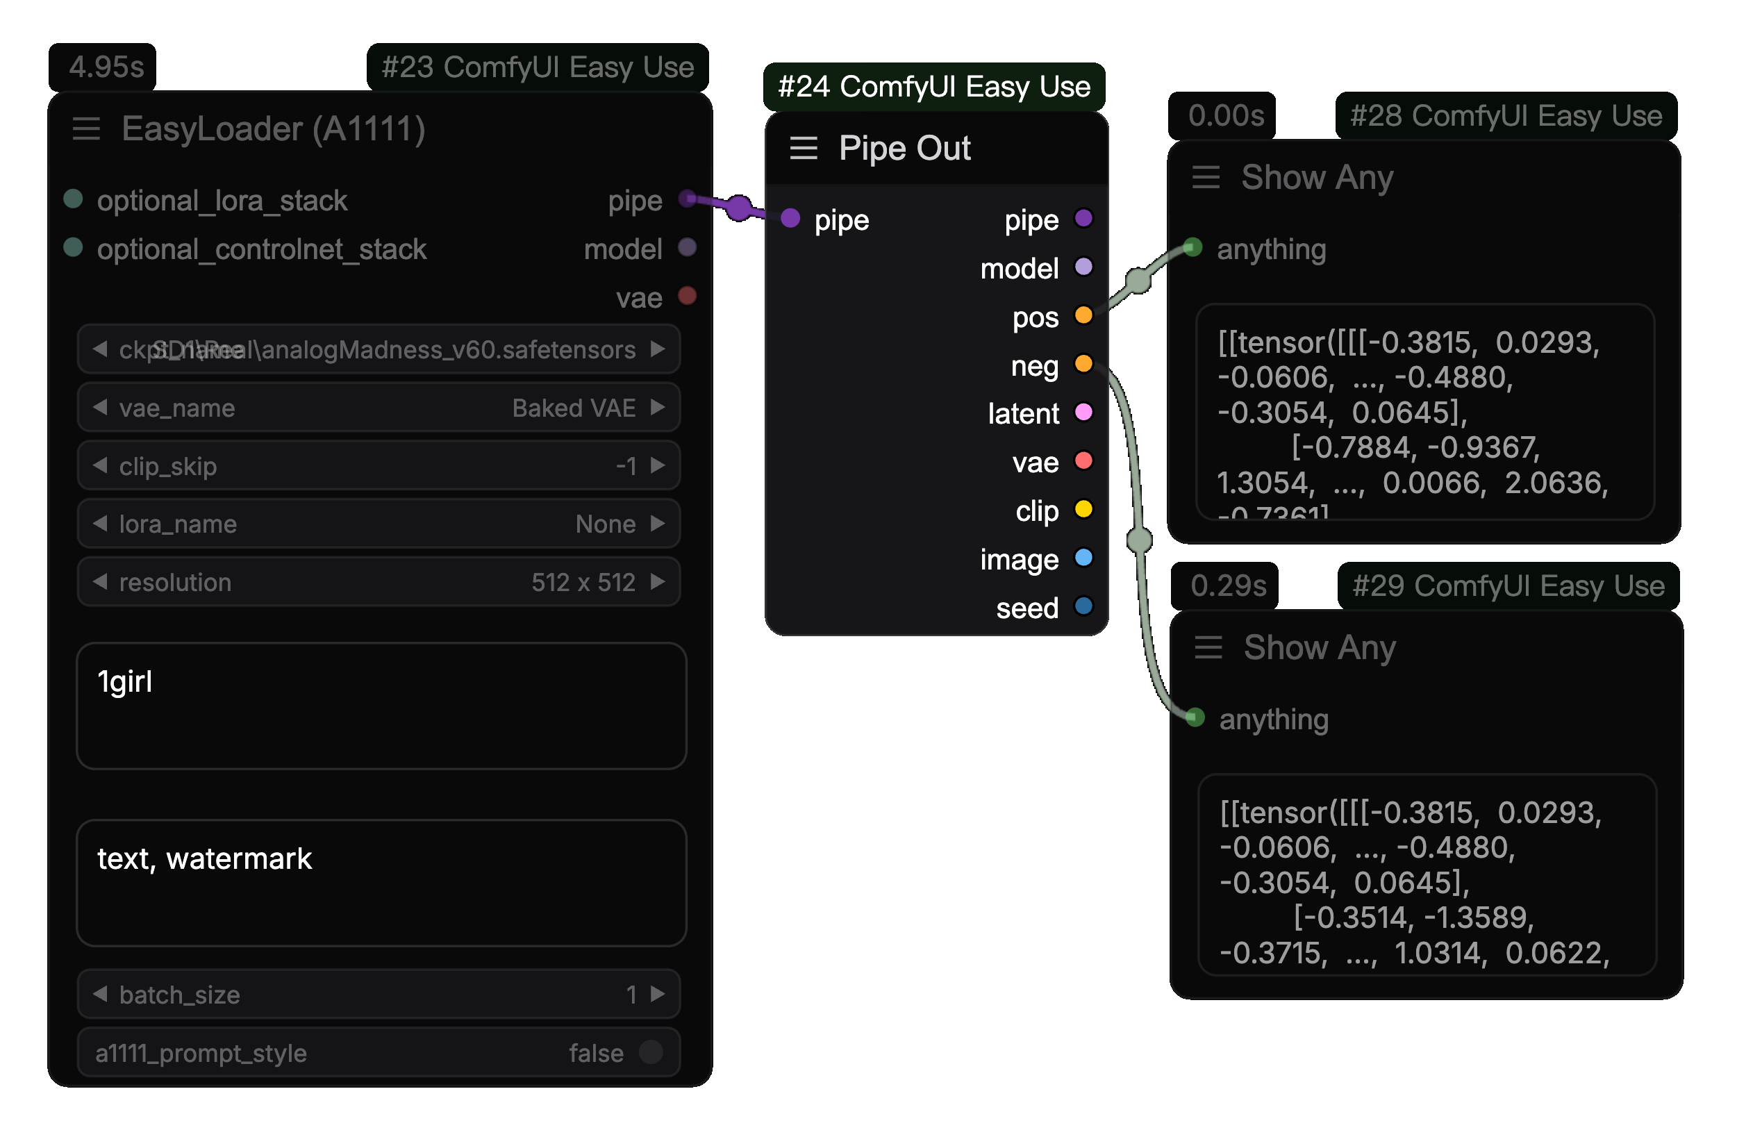This screenshot has height=1130, width=1737.
Task: Open the resolution 512 x 512 dropdown
Action: pos(379,583)
